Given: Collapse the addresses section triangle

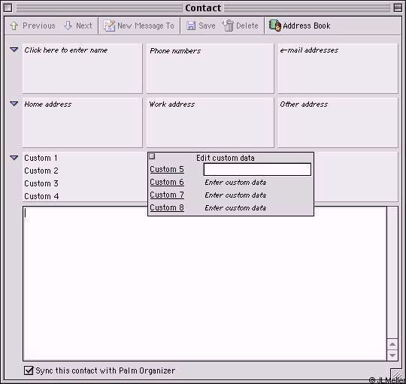Looking at the screenshot, I should (x=14, y=104).
